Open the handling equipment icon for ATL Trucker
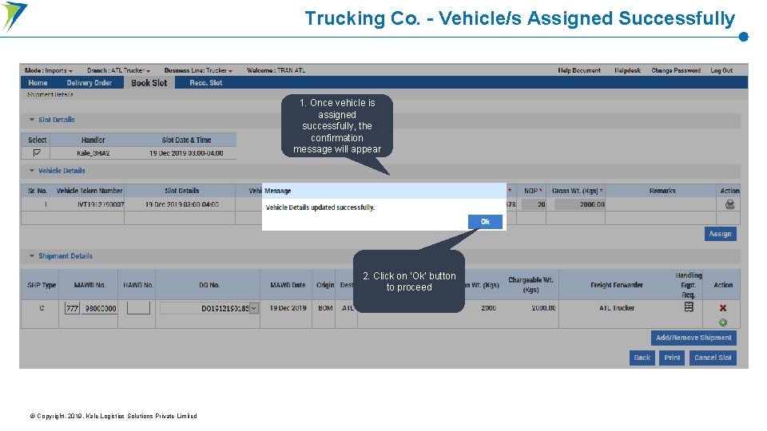The image size is (767, 431). coord(688,306)
